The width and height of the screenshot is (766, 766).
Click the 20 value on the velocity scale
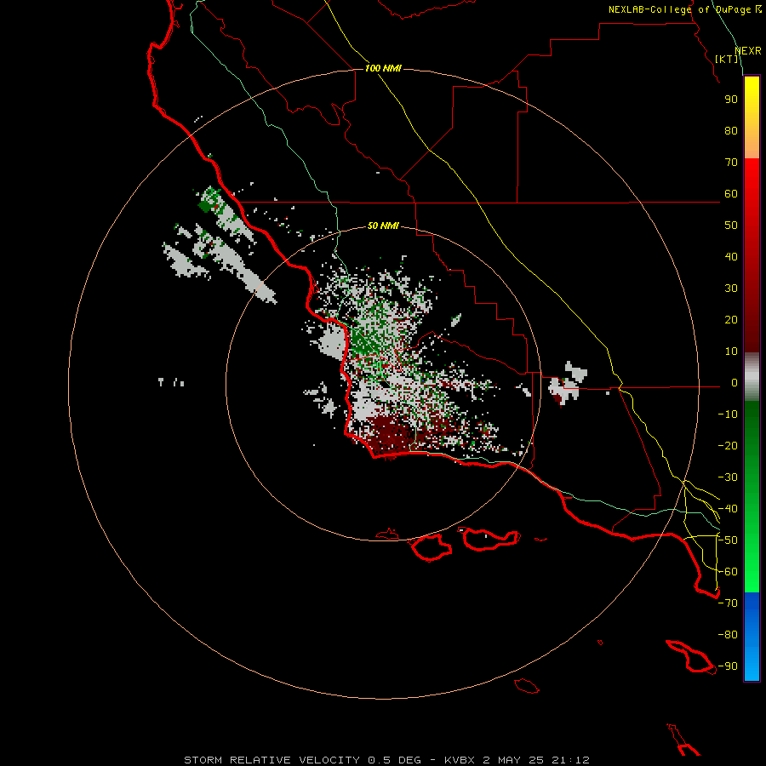pyautogui.click(x=731, y=320)
